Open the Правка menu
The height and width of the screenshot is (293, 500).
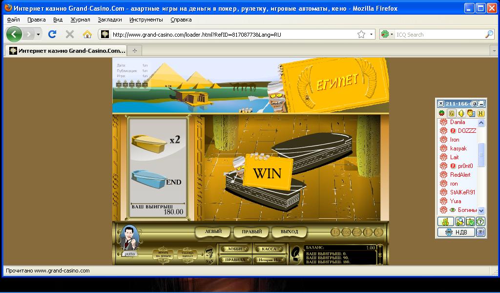click(x=36, y=20)
